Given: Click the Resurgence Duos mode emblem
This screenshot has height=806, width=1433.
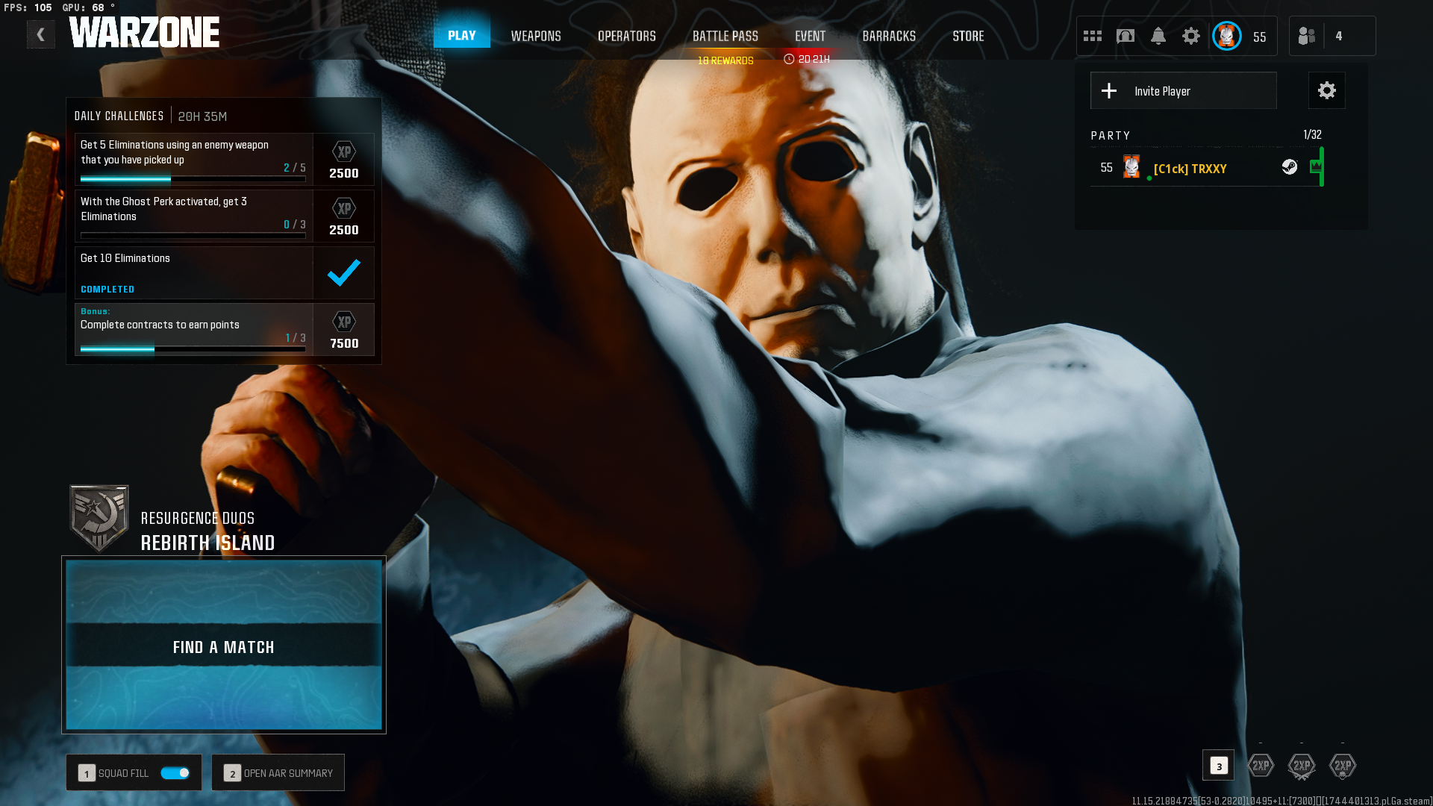Looking at the screenshot, I should coord(99,519).
